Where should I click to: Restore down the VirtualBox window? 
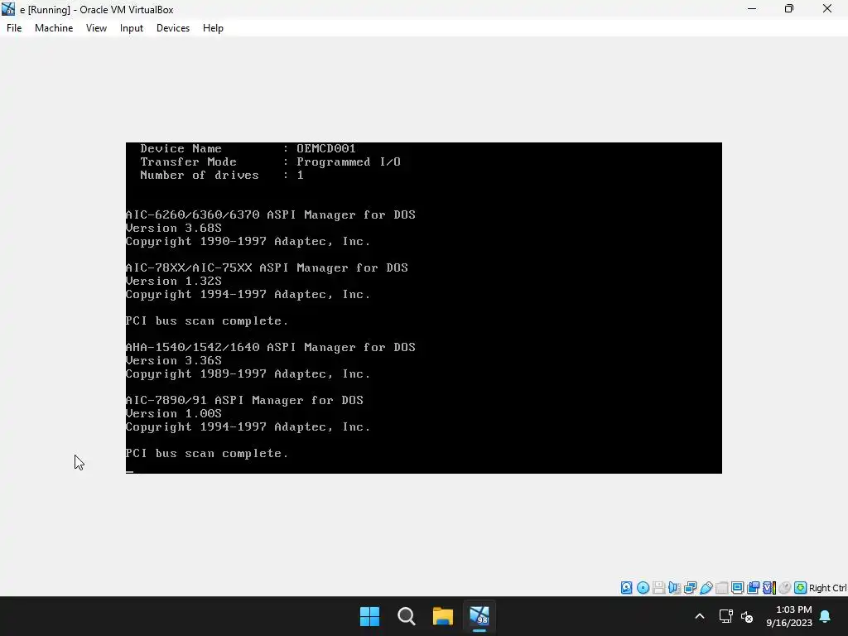coord(789,8)
